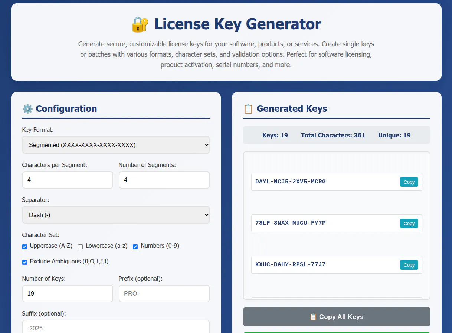Copy the key 78LF-8NAX-MUGU-FY7P

click(x=409, y=223)
